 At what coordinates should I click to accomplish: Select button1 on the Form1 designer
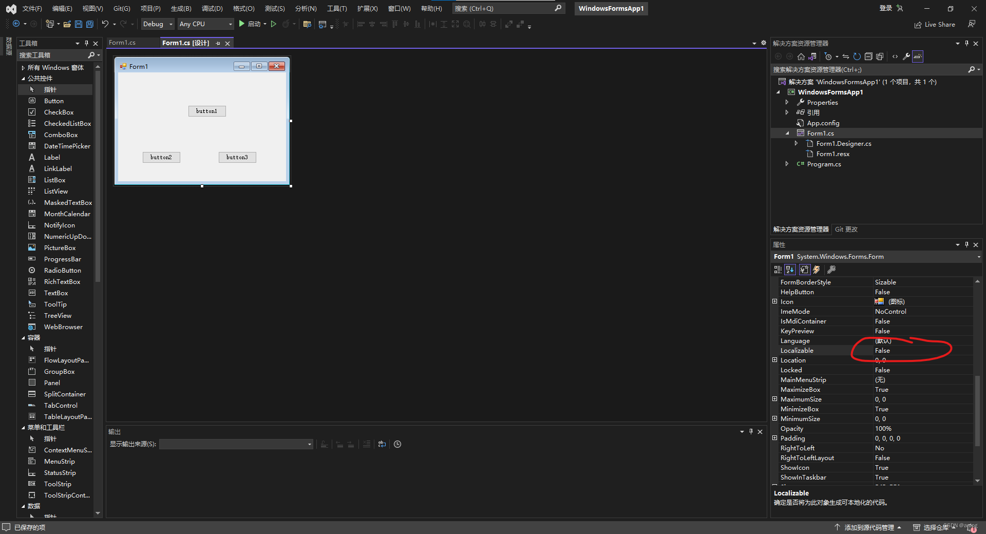pos(207,111)
